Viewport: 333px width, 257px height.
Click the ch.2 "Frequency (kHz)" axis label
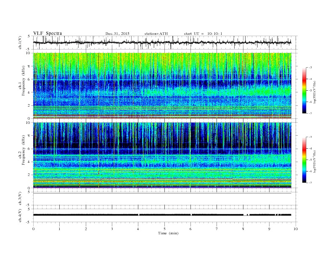pyautogui.click(x=23, y=150)
